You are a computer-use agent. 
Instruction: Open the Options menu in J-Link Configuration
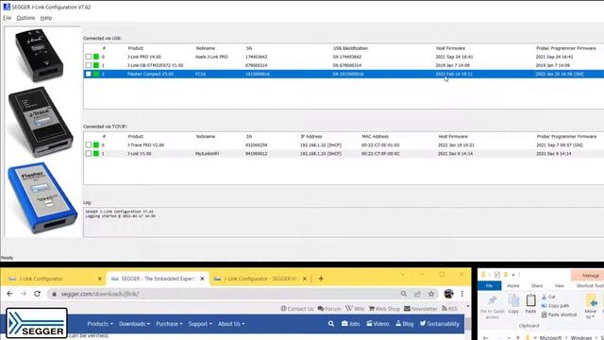click(25, 18)
